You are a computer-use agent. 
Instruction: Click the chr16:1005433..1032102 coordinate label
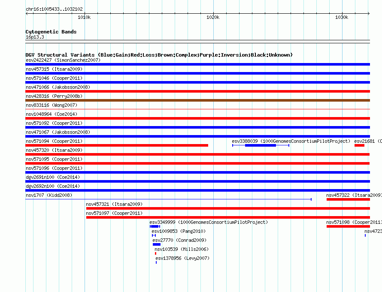click(x=54, y=9)
